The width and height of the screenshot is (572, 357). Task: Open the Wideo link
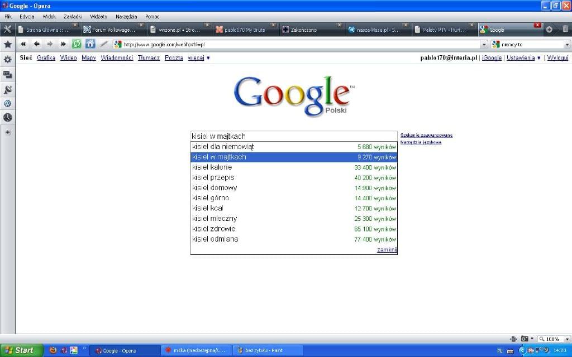pos(68,57)
